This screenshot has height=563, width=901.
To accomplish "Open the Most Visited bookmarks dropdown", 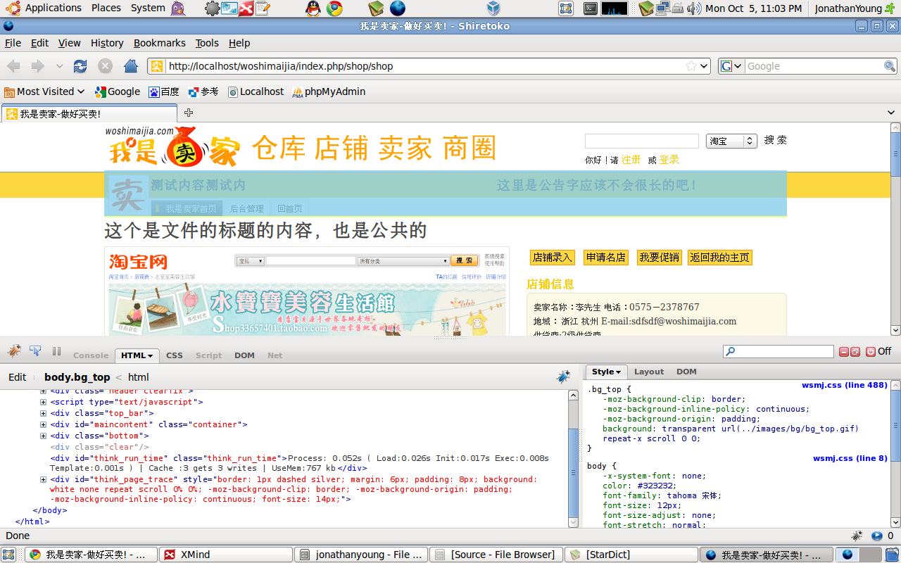I will (44, 91).
